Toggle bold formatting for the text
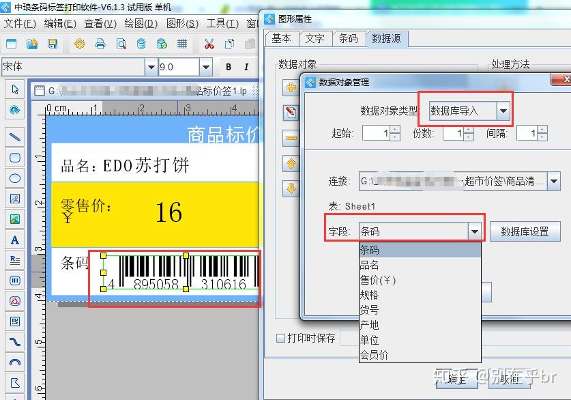 [x=229, y=66]
